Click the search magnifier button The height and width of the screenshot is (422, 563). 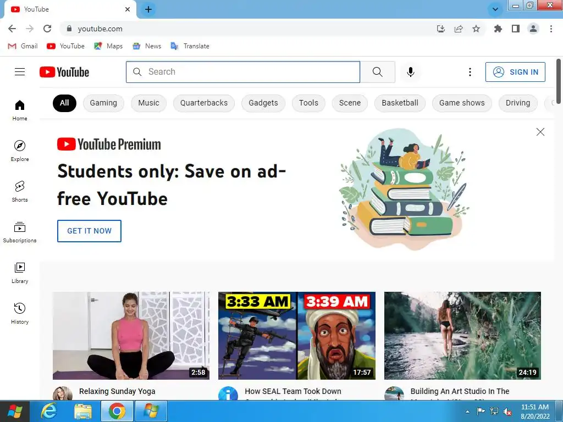pyautogui.click(x=377, y=72)
